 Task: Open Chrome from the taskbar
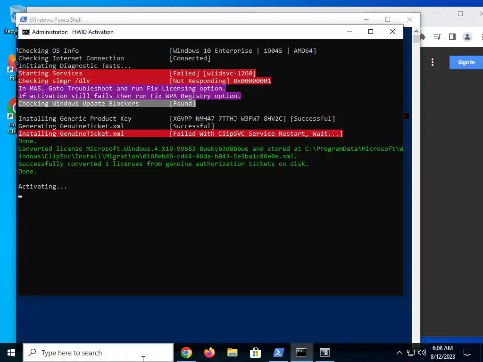(186, 353)
